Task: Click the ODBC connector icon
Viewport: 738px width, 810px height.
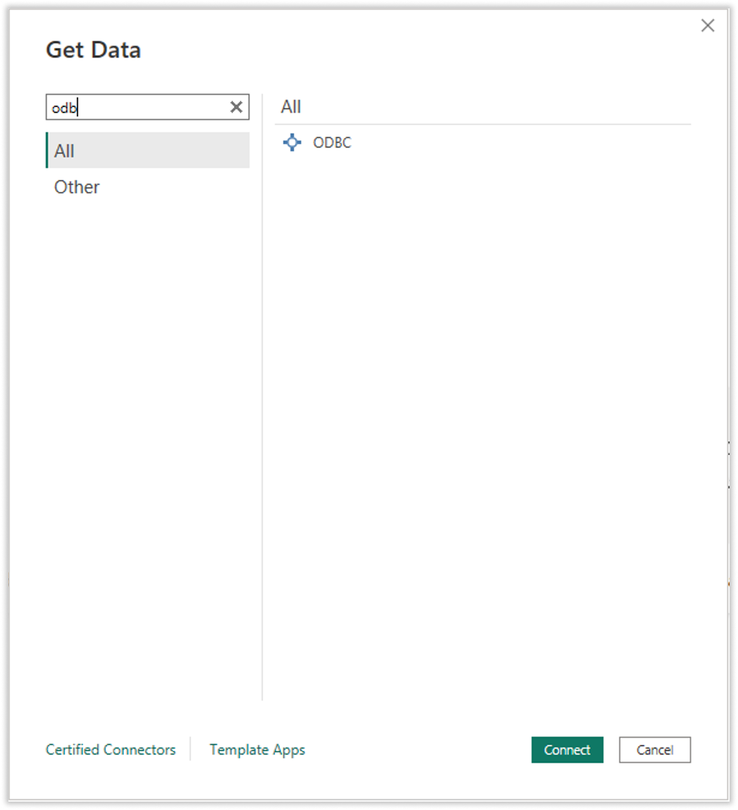Action: tap(292, 142)
